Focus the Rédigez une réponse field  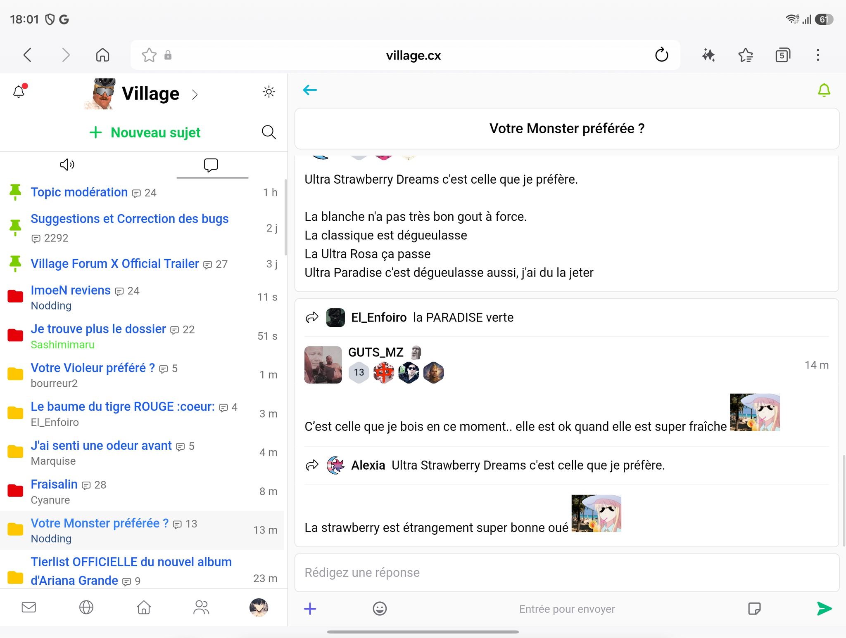[567, 572]
